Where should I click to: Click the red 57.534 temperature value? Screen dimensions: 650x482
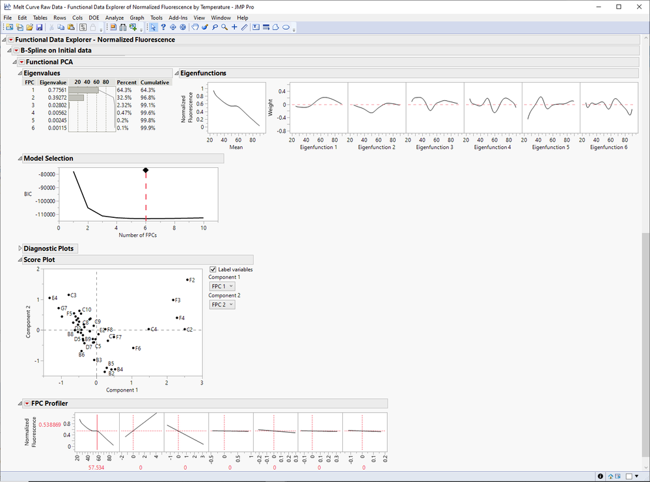click(x=96, y=467)
